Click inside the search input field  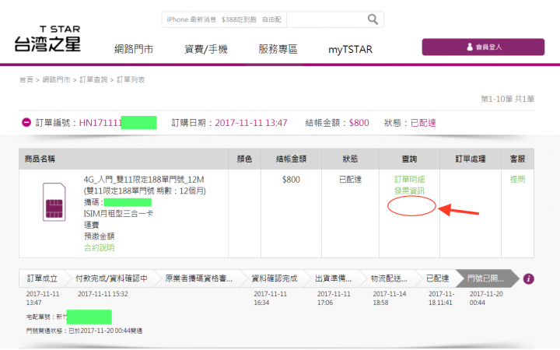[x=327, y=19]
